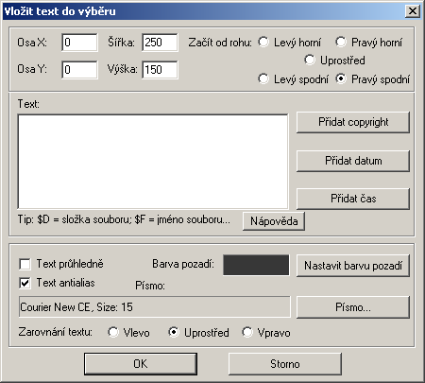The height and width of the screenshot is (383, 425).
Task: Open the Písmo... font dialog button
Action: pos(353,307)
